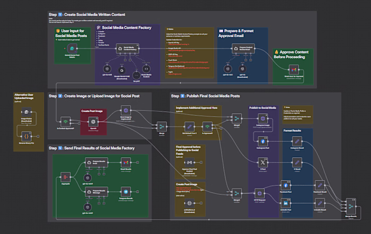Image resolution: width=371 pixels, height=234 pixels.
Task: Open the SerpAPI tool node
Action: 137,75
